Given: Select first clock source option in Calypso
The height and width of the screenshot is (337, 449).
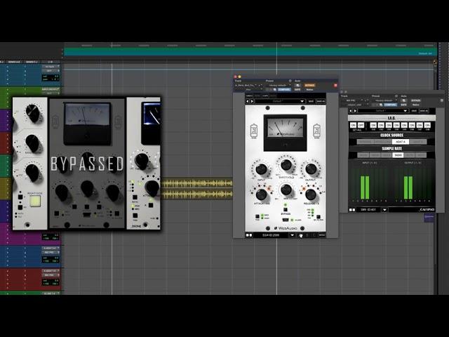Looking at the screenshot, I should pyautogui.click(x=366, y=142).
